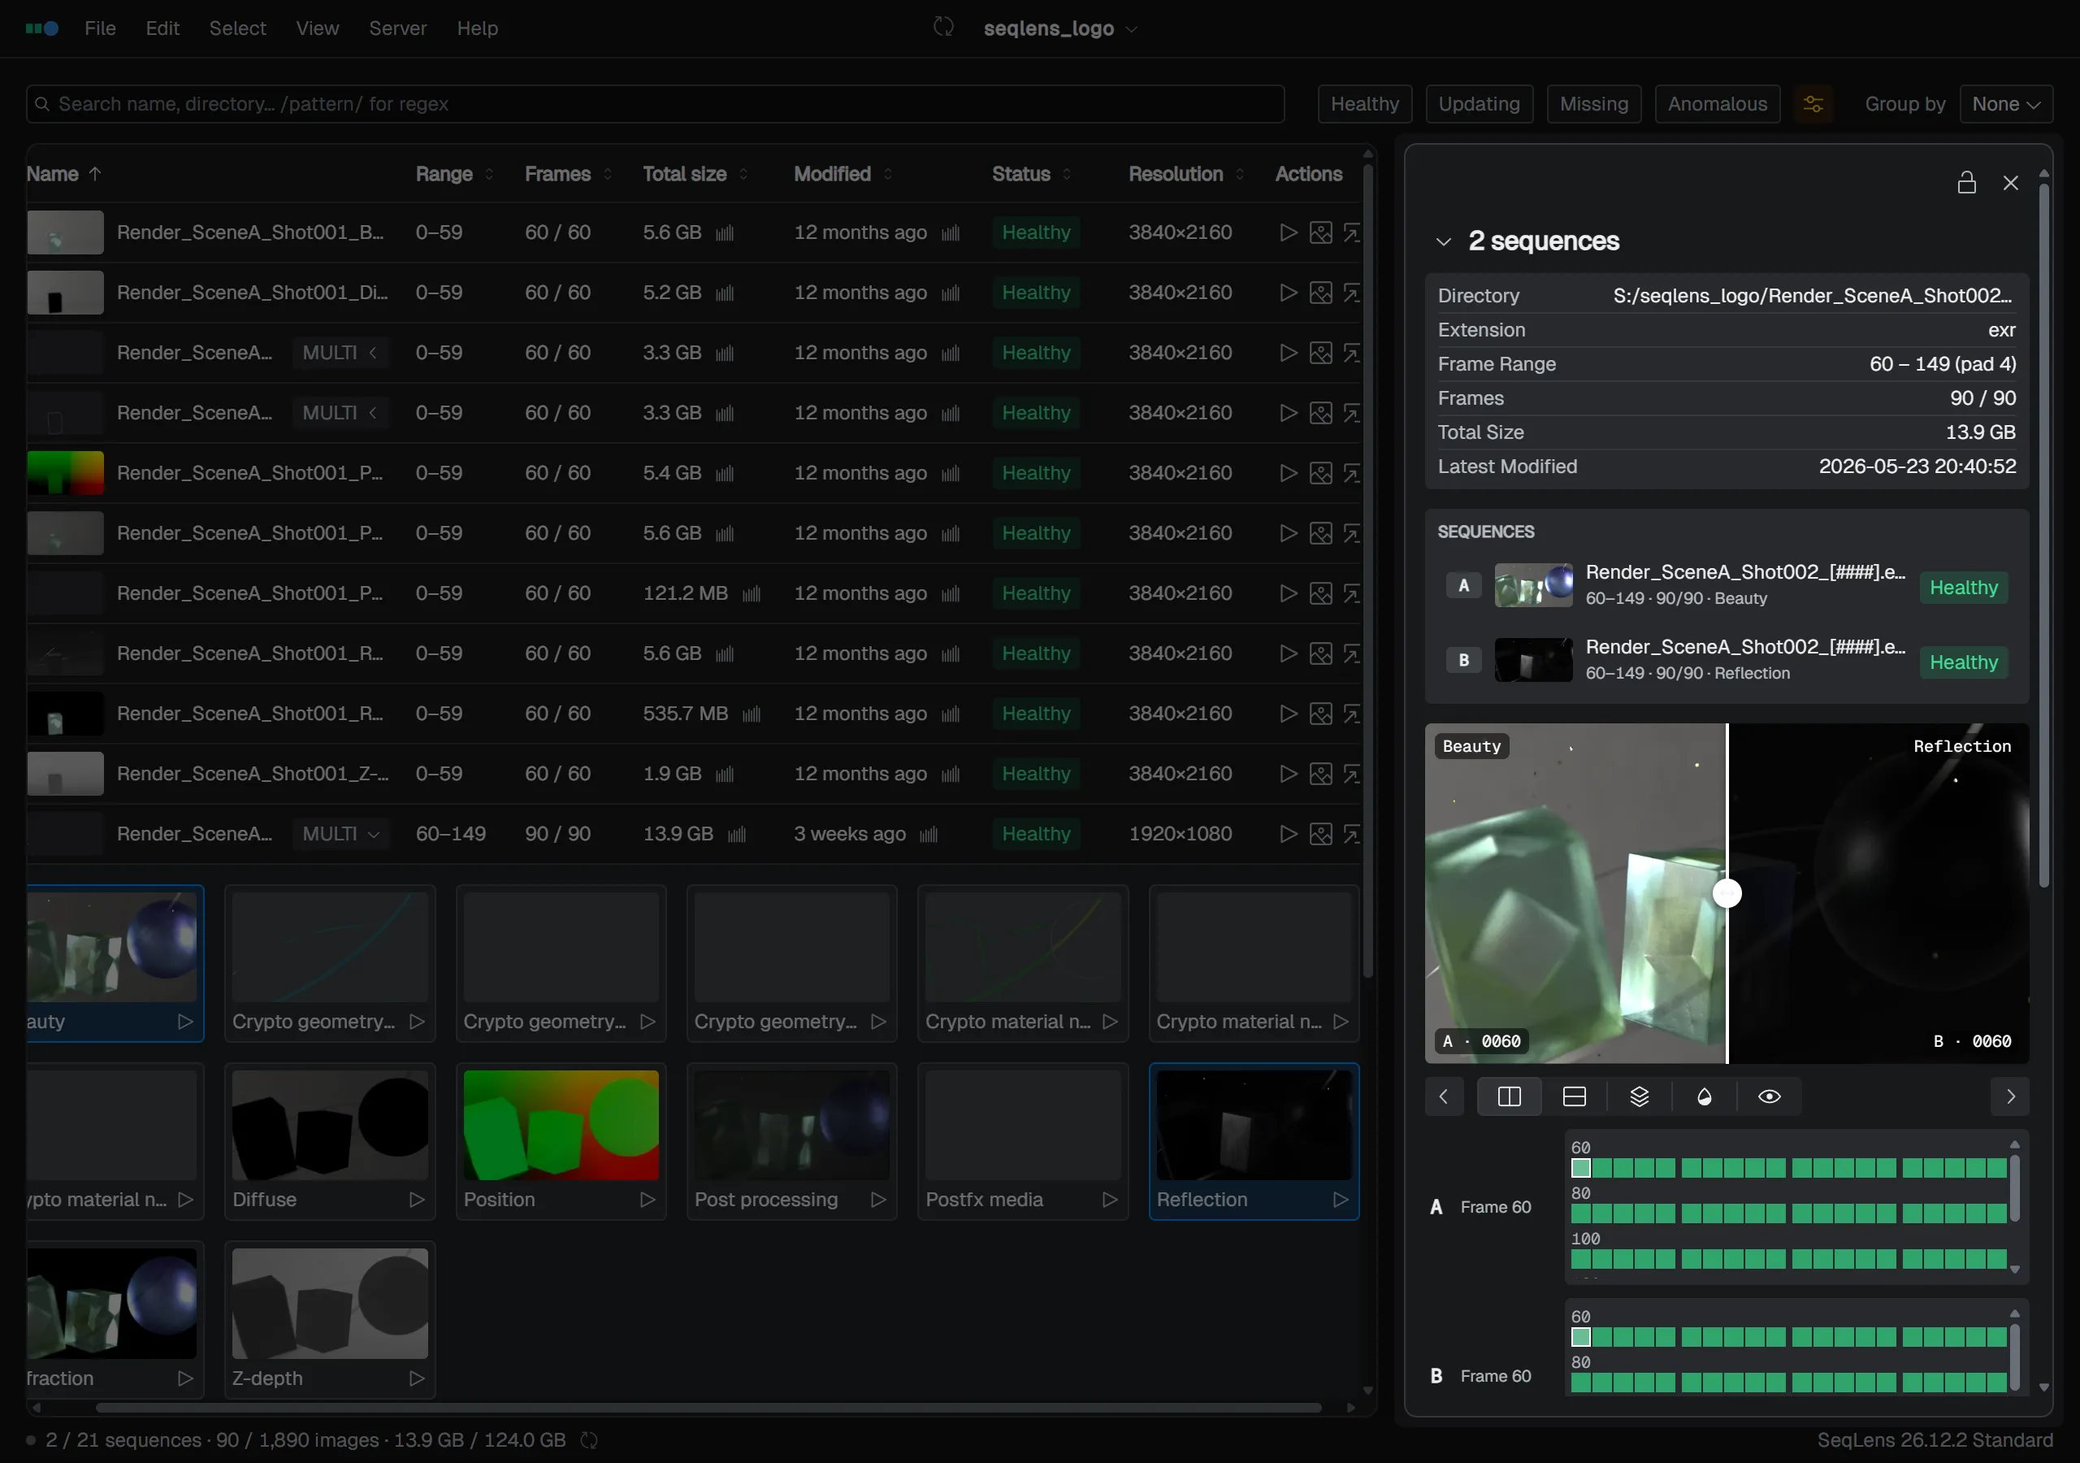Select sequence B labeled Reflection
The height and width of the screenshot is (1463, 2080).
pos(1727,661)
